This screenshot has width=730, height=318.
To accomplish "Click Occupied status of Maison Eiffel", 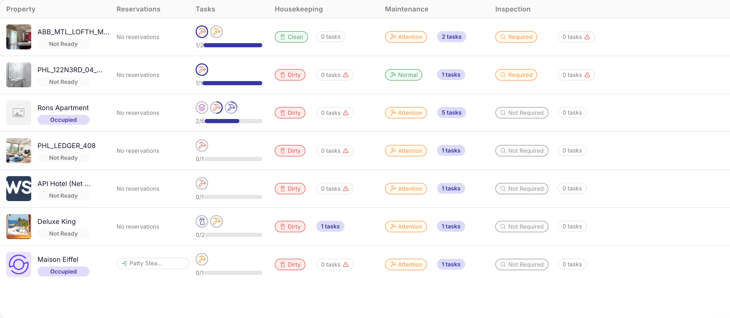I will (x=63, y=271).
